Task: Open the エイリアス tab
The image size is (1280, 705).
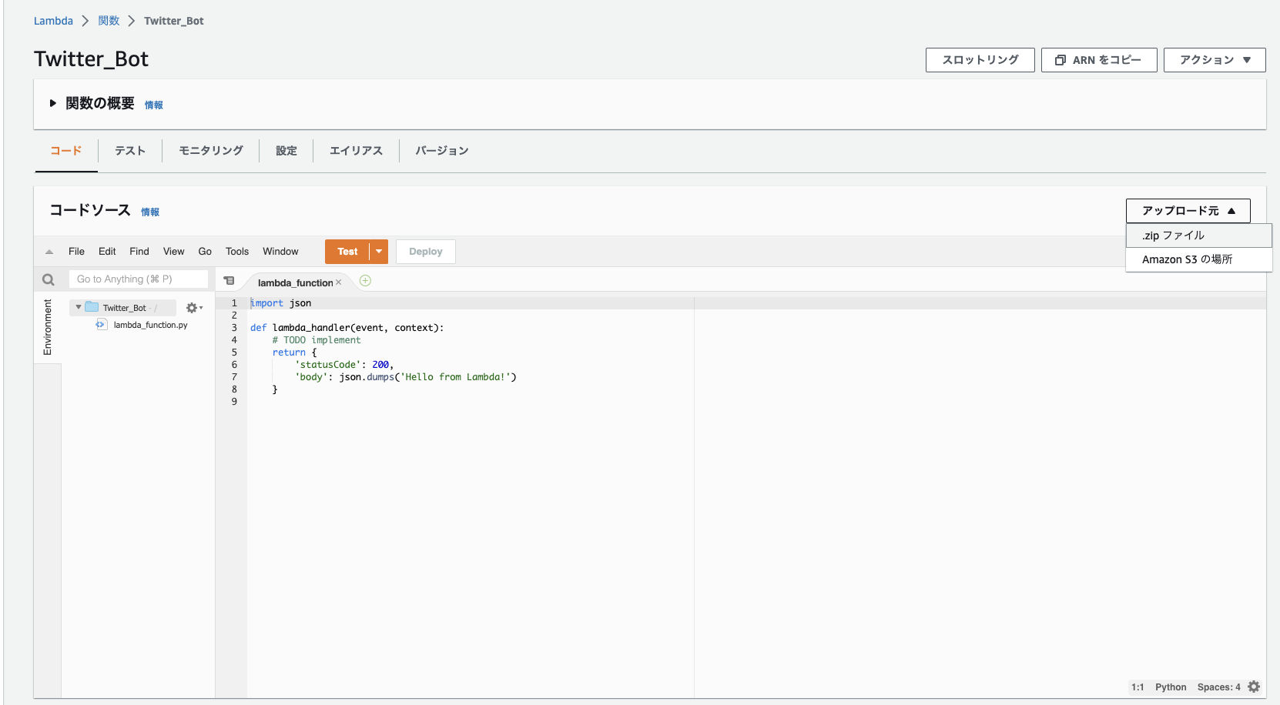Action: point(356,151)
